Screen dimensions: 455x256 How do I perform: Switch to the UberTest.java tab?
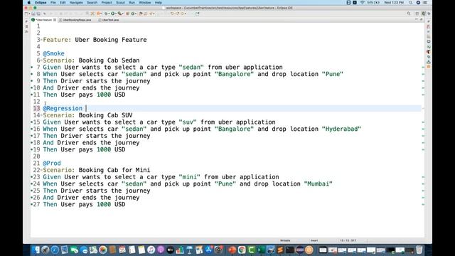tap(109, 20)
